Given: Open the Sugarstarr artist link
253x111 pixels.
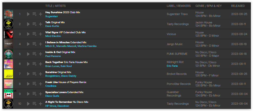Looking at the screenshot, I should click(52, 16).
